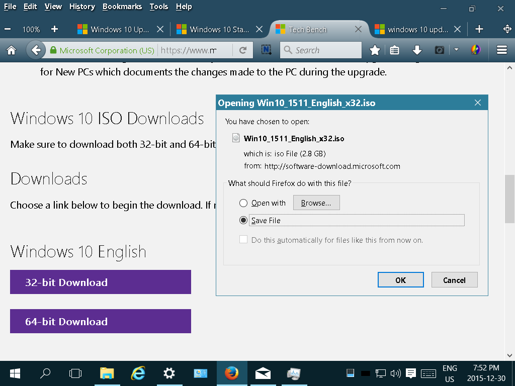Viewport: 515px width, 386px height.
Task: Open the Firefox hamburger menu
Action: click(x=501, y=50)
